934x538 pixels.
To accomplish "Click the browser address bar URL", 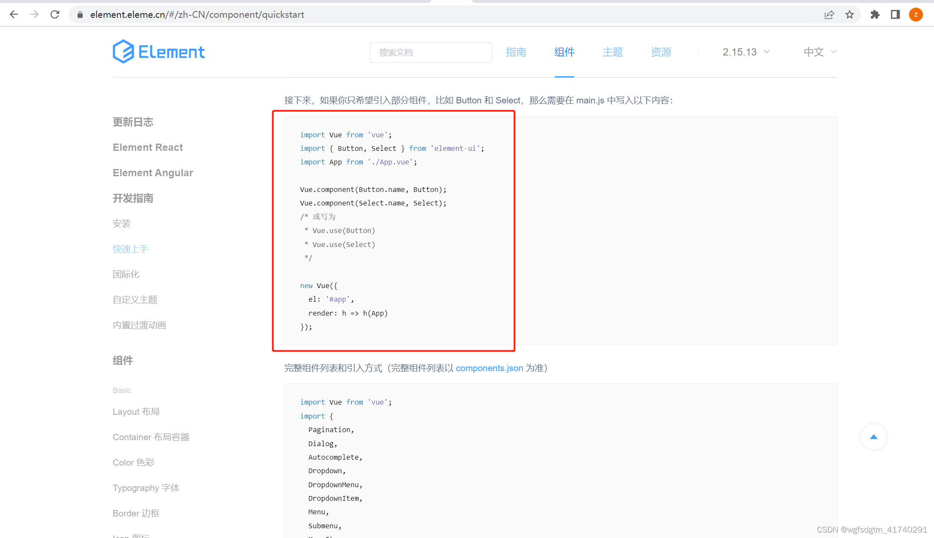I will click(197, 14).
